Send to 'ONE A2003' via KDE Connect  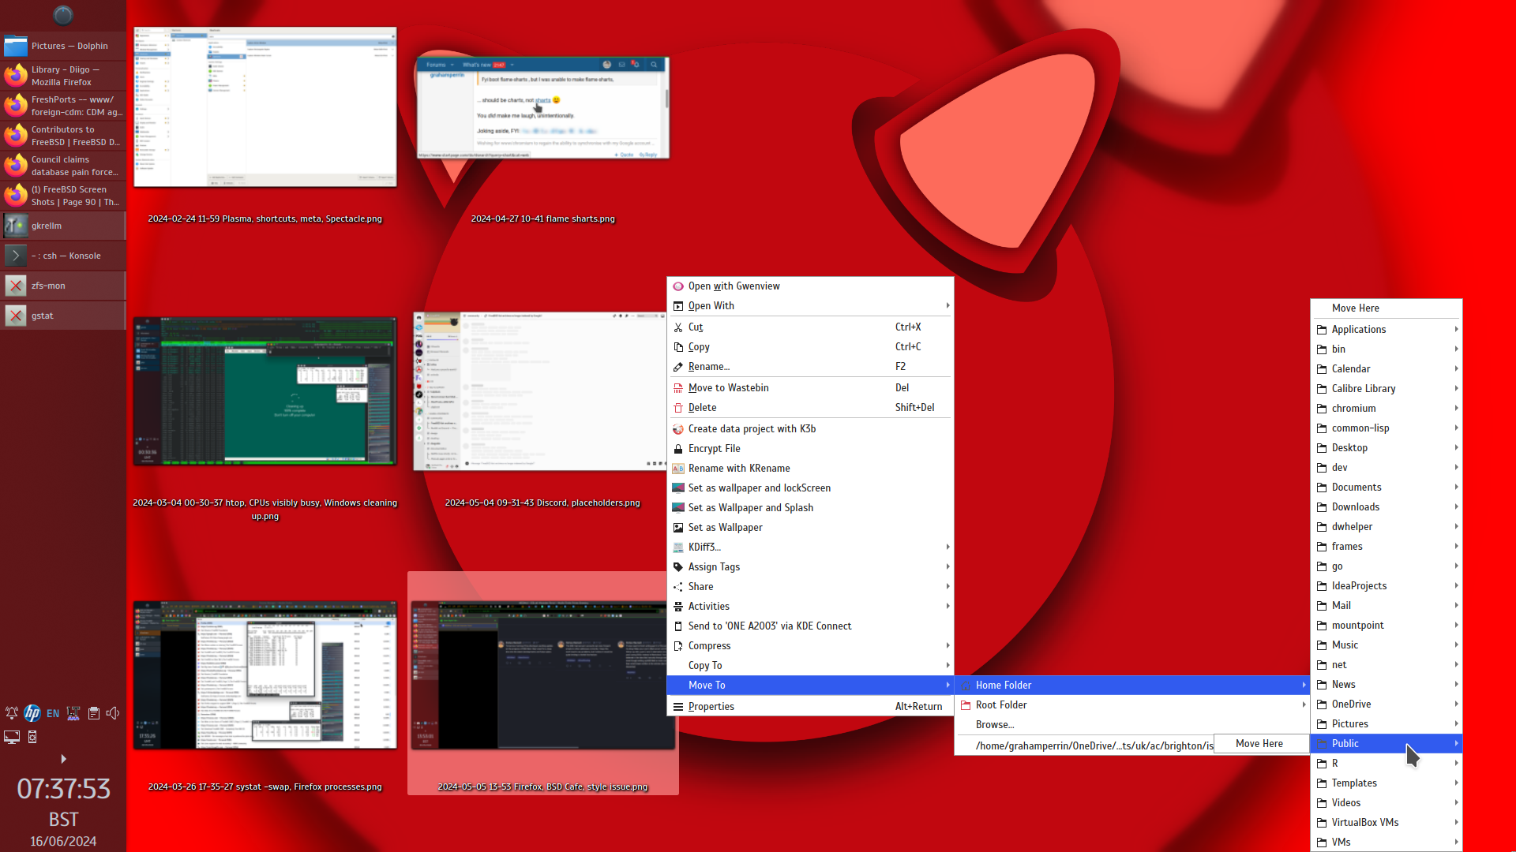tap(810, 626)
